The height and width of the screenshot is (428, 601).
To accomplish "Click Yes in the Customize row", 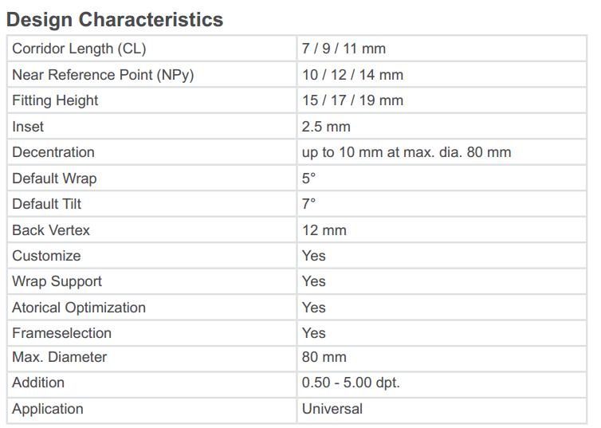I will (314, 256).
